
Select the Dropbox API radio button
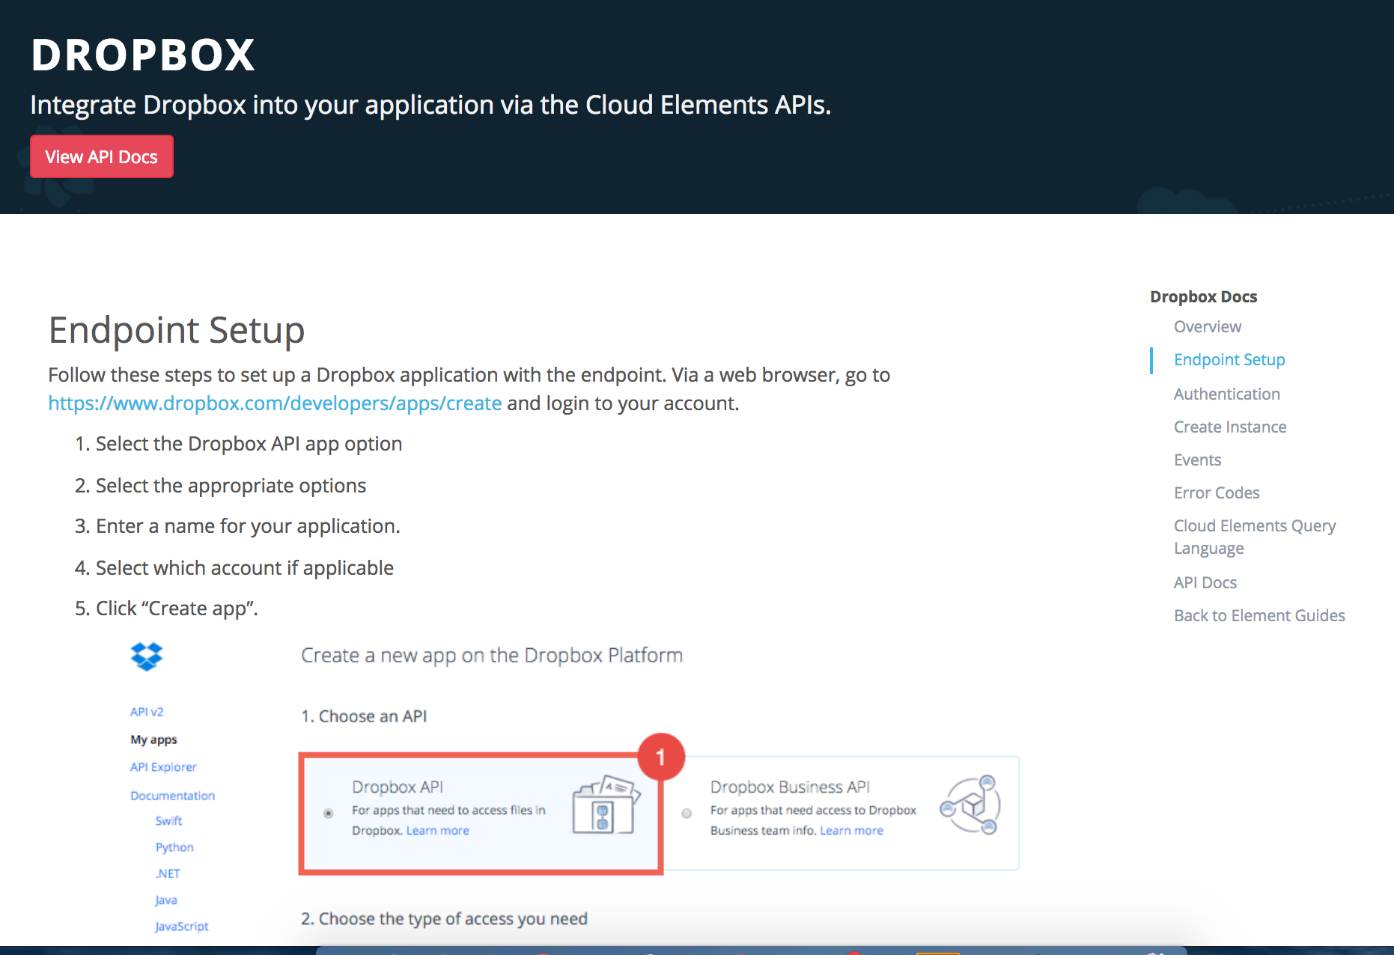pyautogui.click(x=328, y=813)
